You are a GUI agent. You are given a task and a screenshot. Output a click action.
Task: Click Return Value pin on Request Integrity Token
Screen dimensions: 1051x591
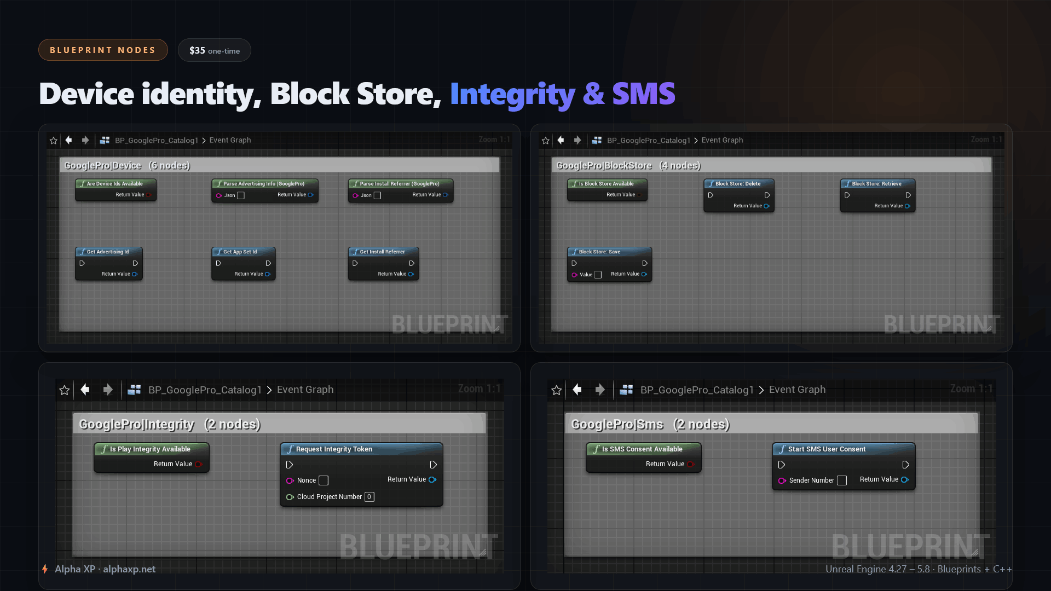432,479
